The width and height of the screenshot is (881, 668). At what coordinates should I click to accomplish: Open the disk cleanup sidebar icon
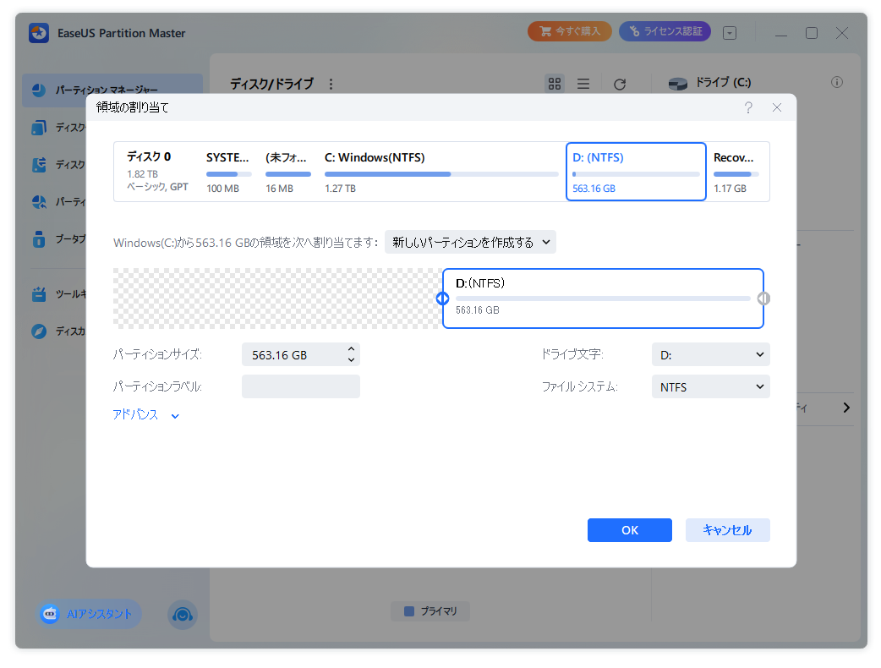39,331
